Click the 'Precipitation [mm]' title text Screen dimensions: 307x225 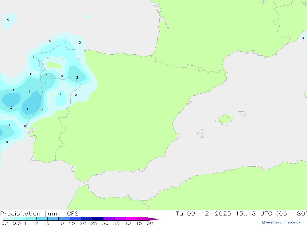31,214
